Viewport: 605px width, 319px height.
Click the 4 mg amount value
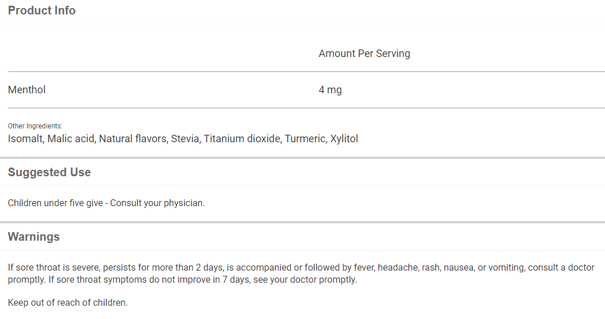pyautogui.click(x=330, y=90)
